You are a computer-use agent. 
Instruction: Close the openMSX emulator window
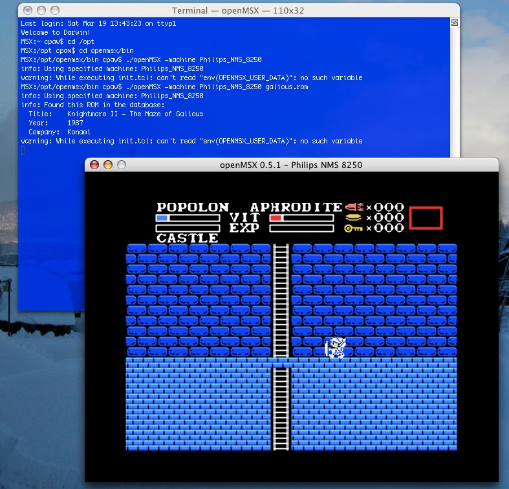point(94,165)
